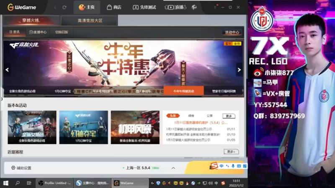Open Task View on taskbar
Screen dimensions: 335x188
click(29, 183)
